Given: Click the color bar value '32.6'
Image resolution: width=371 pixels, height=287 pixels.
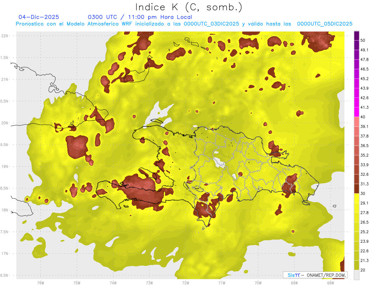Looking at the screenshot, I should [x=364, y=174].
